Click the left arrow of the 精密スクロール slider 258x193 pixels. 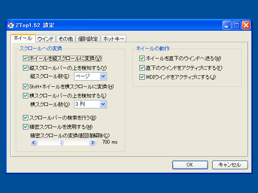(x=34, y=143)
